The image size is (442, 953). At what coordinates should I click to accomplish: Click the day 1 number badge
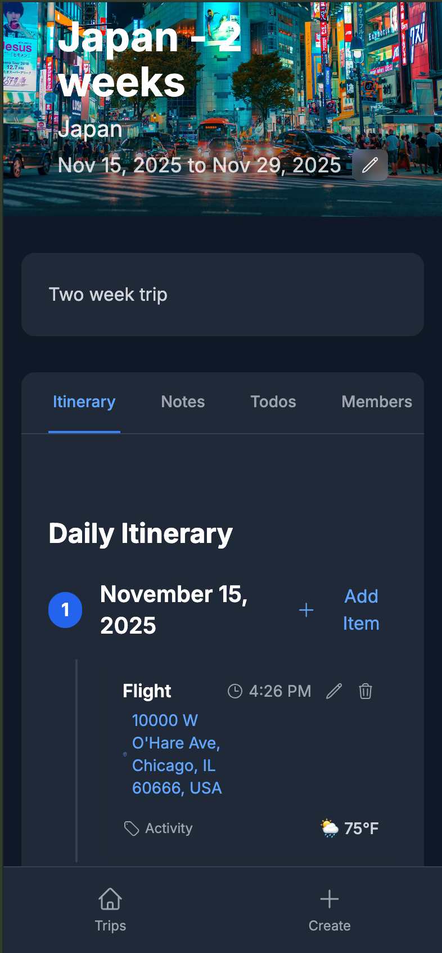[x=65, y=610]
